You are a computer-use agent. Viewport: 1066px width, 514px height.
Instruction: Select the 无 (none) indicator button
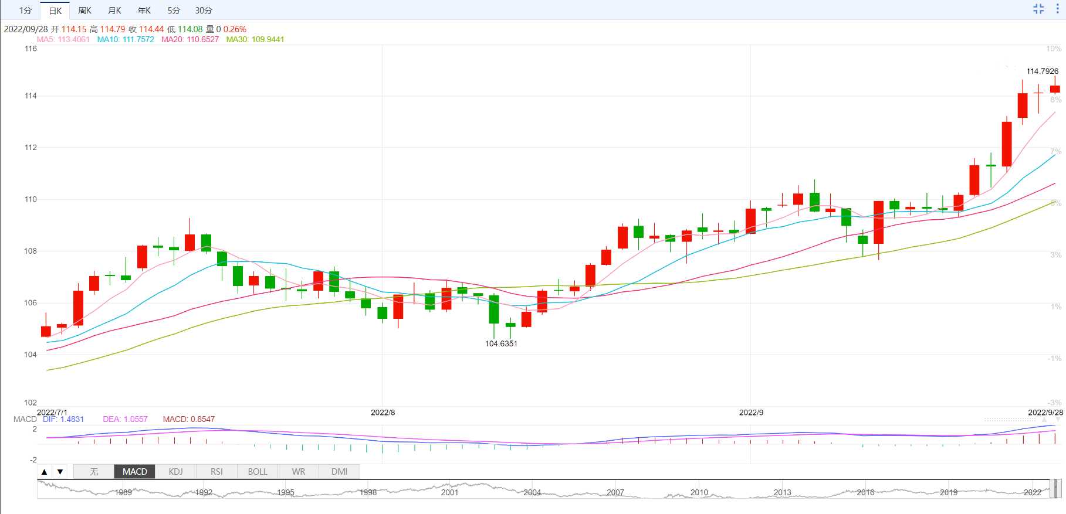tap(94, 472)
